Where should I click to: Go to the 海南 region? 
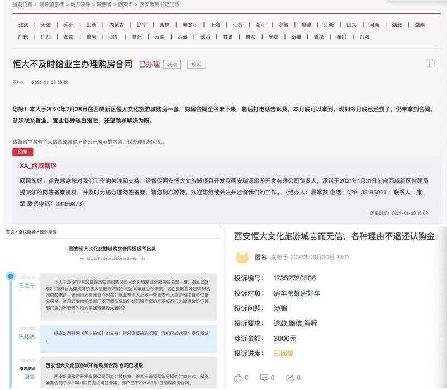click(69, 37)
